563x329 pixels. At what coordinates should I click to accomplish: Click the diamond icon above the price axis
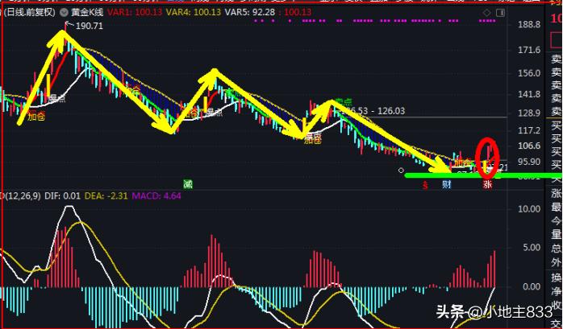pos(487,13)
